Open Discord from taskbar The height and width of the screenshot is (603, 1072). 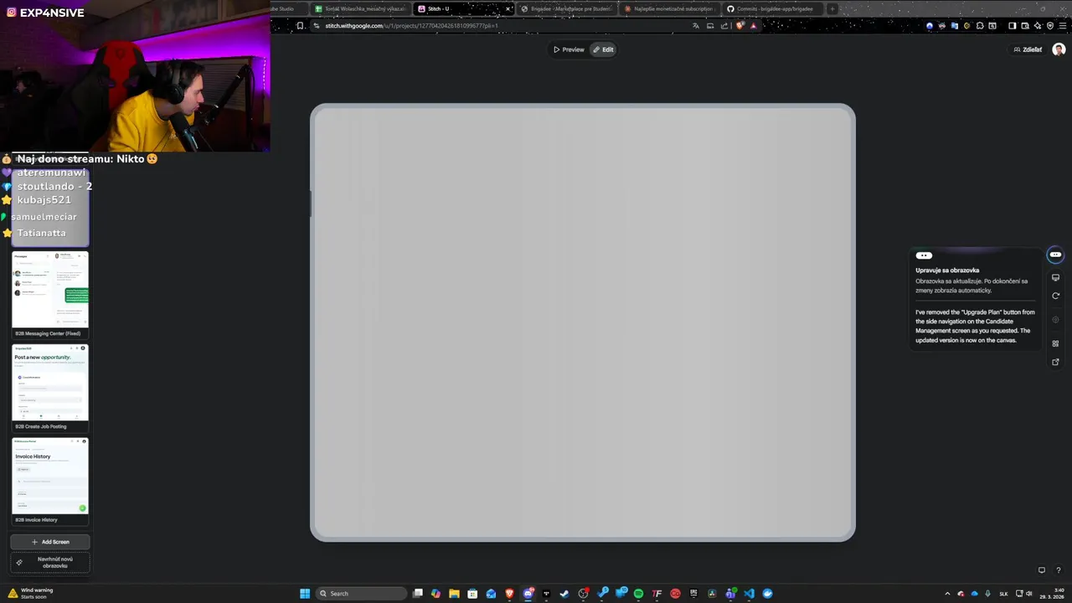(528, 594)
